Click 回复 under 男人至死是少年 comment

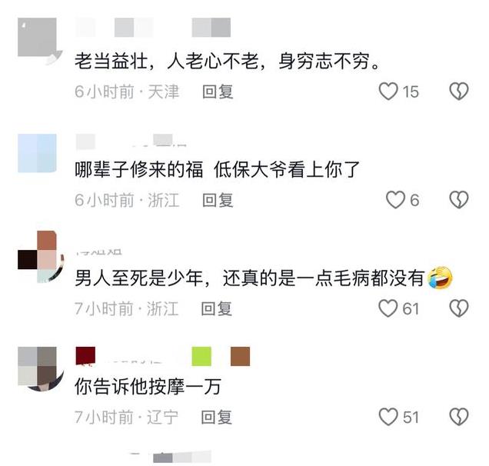[x=216, y=309]
